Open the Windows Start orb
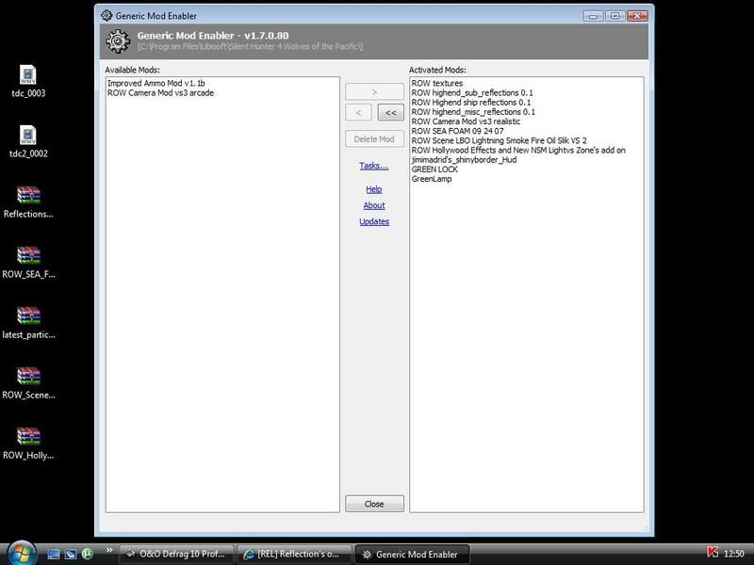The width and height of the screenshot is (754, 565). 21,554
